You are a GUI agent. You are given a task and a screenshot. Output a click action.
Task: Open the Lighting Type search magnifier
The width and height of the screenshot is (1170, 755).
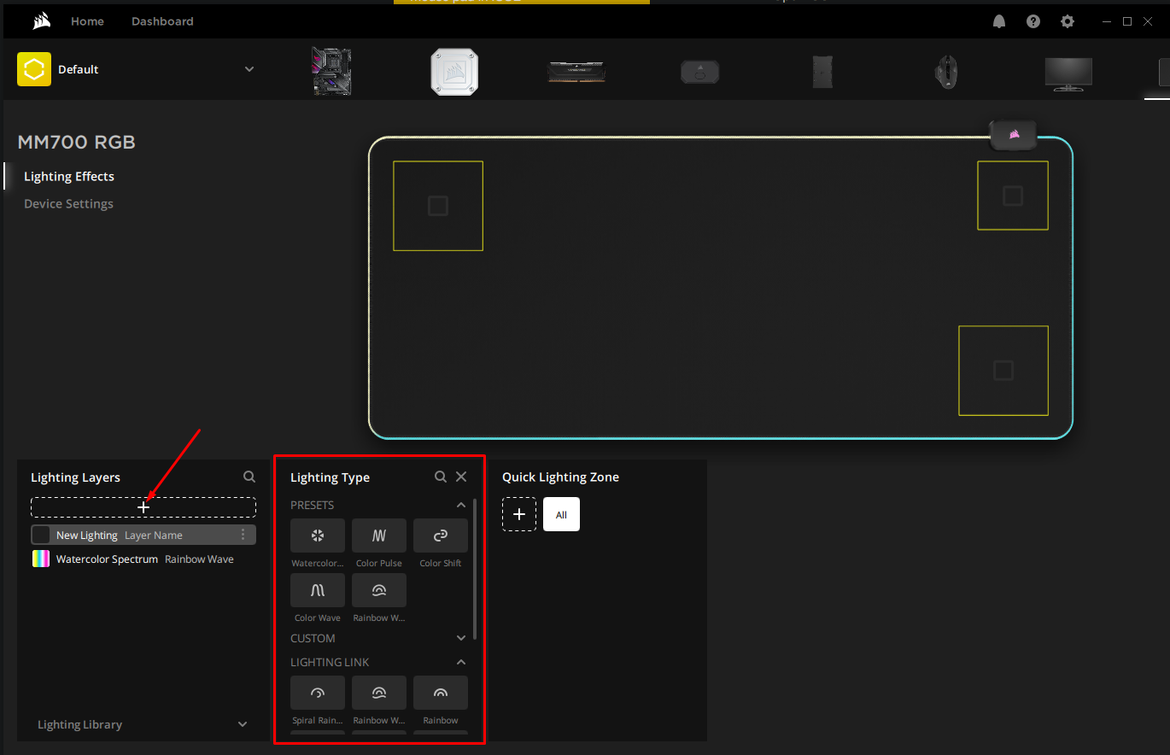coord(441,477)
